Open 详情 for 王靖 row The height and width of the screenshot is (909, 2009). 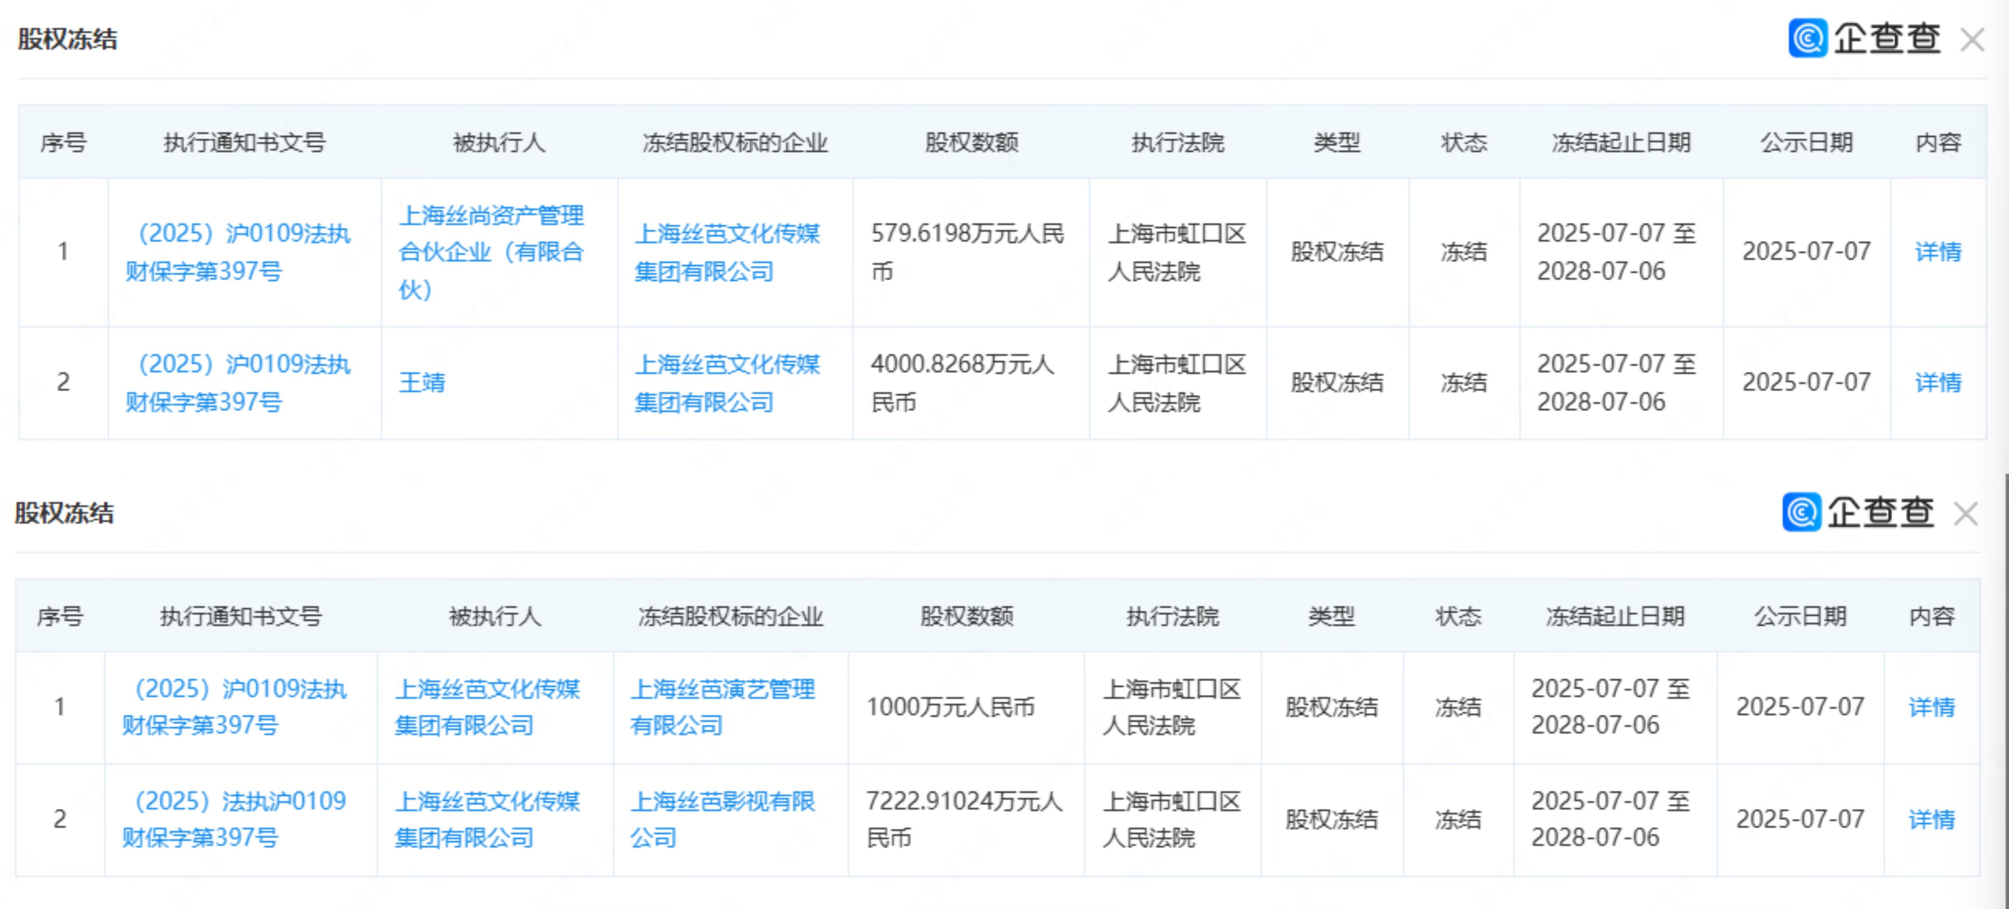(x=1938, y=382)
